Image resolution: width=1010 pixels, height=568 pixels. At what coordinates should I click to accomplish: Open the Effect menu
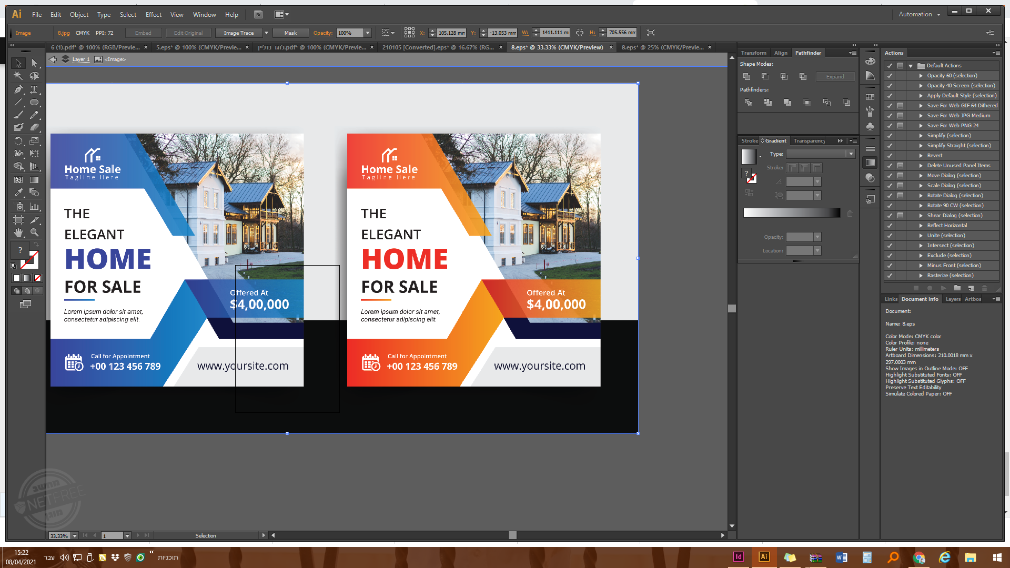[154, 15]
